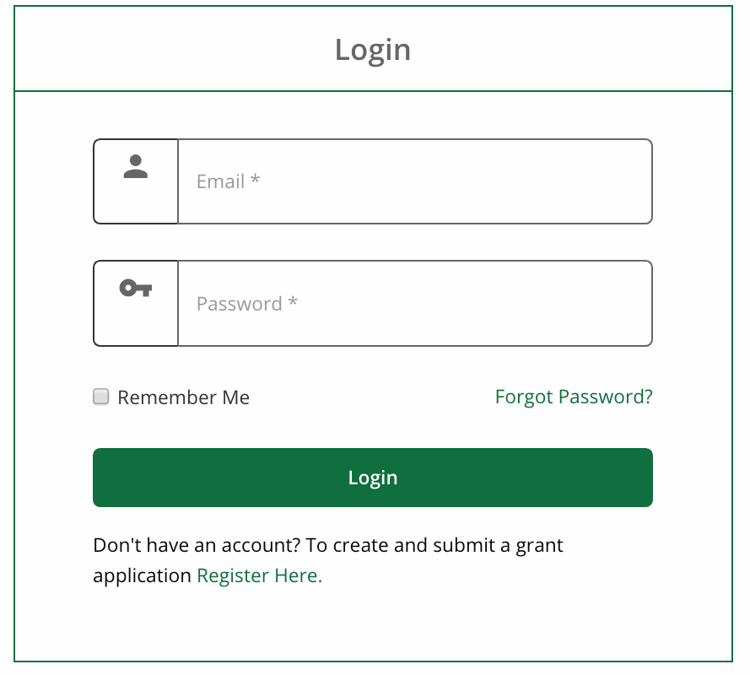The image size is (750, 675).
Task: Focus the Email input field
Action: pos(415,181)
